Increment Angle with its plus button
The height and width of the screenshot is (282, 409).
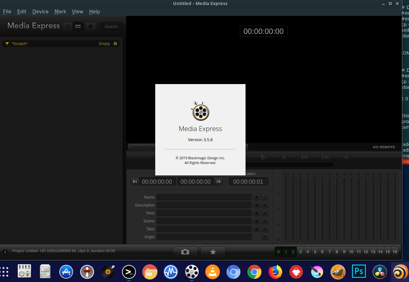coord(265,237)
